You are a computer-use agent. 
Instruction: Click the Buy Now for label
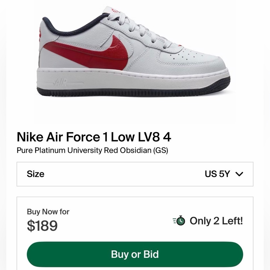tap(48, 212)
